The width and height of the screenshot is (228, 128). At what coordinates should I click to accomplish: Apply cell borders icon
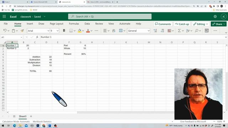coord(71,31)
